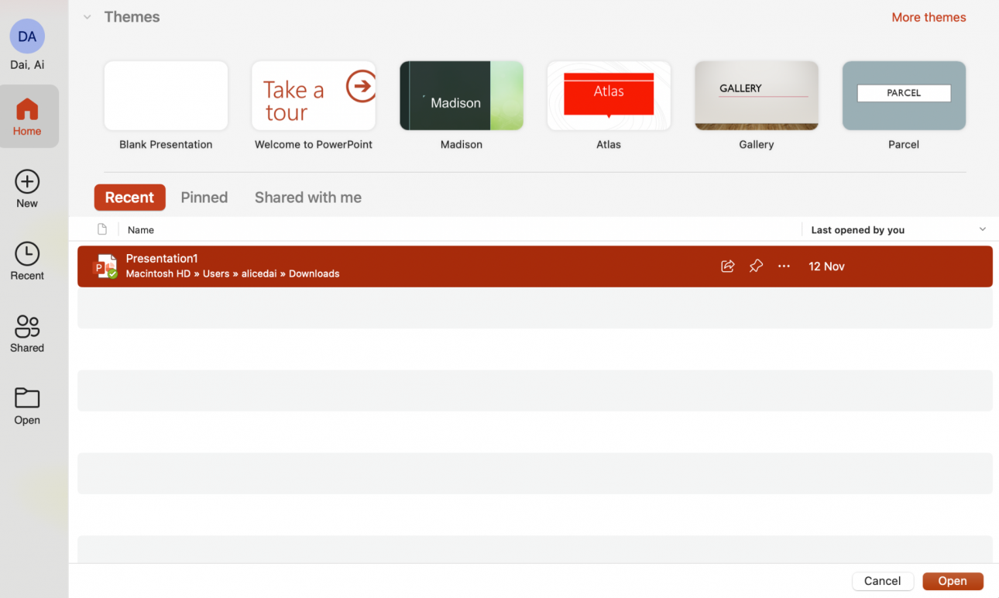Click the 12 Nov date in Presentation1 row
This screenshot has height=598, width=999.
click(826, 266)
